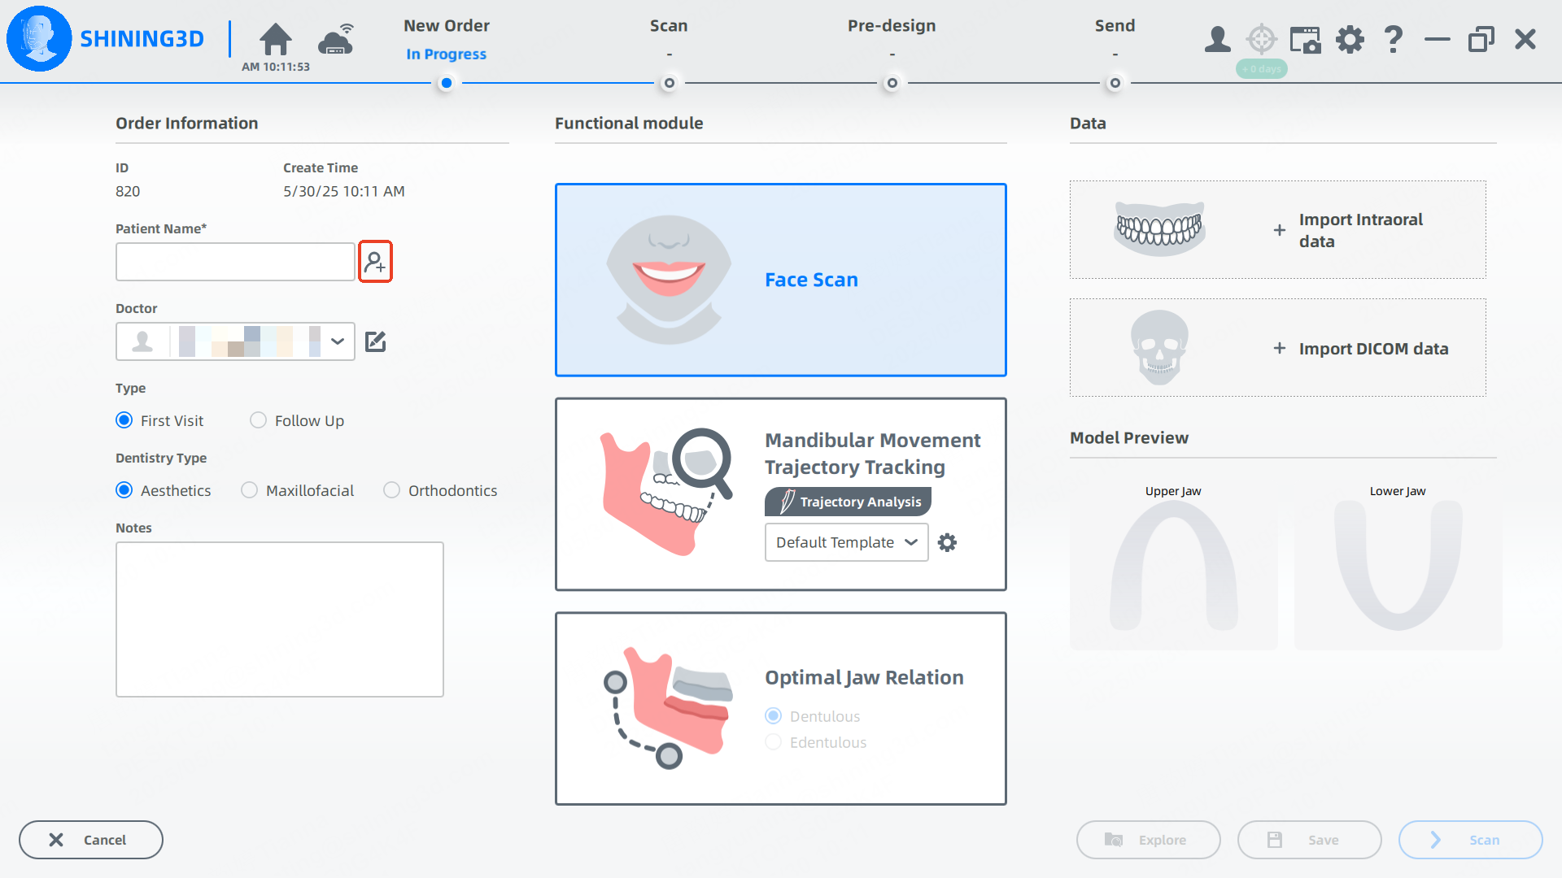1562x878 pixels.
Task: Click the calibration crosshair icon
Action: point(1262,39)
